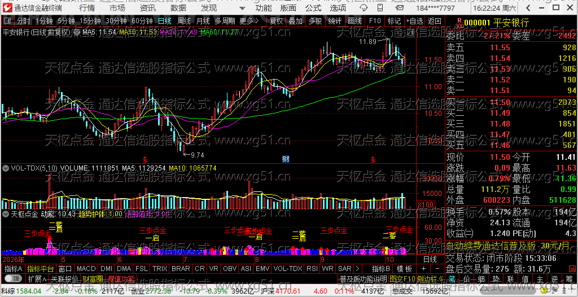Click the 财 marker under the chart
The image size is (578, 297).
point(285,159)
